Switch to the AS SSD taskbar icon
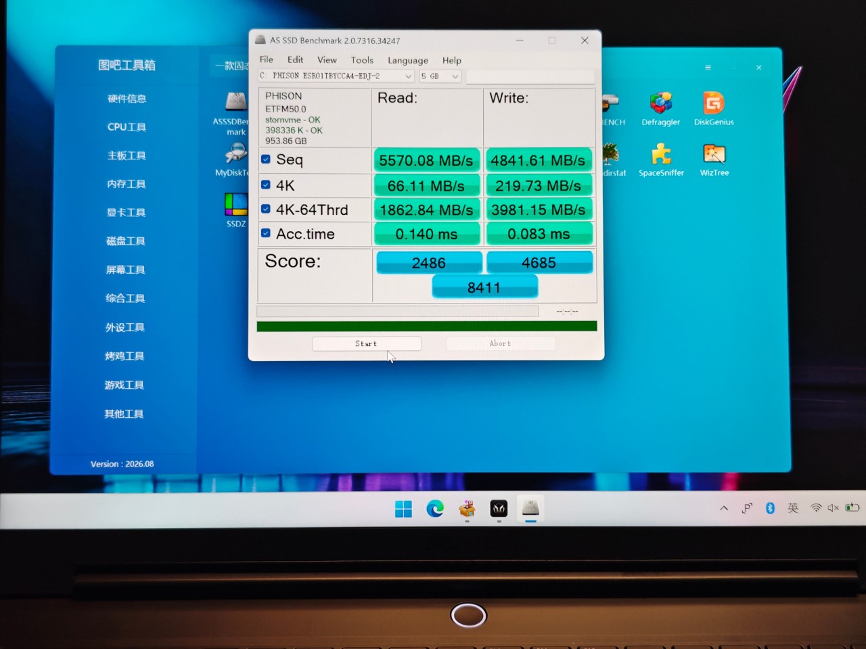Image resolution: width=866 pixels, height=649 pixels. click(530, 508)
